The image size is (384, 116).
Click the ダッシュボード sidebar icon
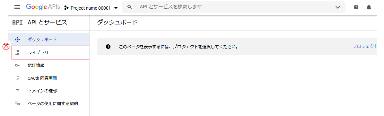click(x=17, y=39)
